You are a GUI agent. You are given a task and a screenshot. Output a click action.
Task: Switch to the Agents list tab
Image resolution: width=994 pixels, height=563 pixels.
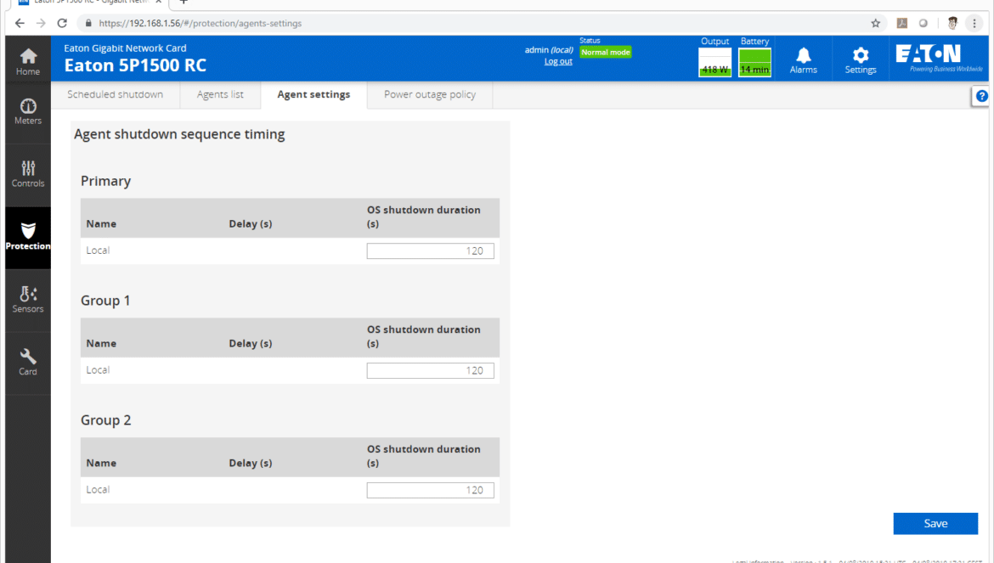pyautogui.click(x=220, y=94)
